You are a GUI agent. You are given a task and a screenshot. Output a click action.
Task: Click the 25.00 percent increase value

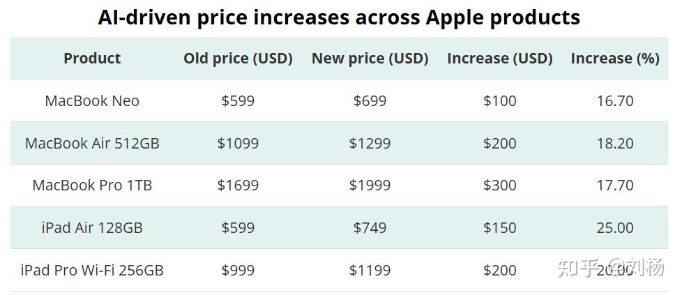[x=615, y=227]
